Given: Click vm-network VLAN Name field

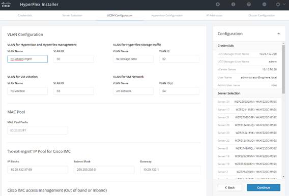Looking at the screenshot, I should [x=133, y=91].
